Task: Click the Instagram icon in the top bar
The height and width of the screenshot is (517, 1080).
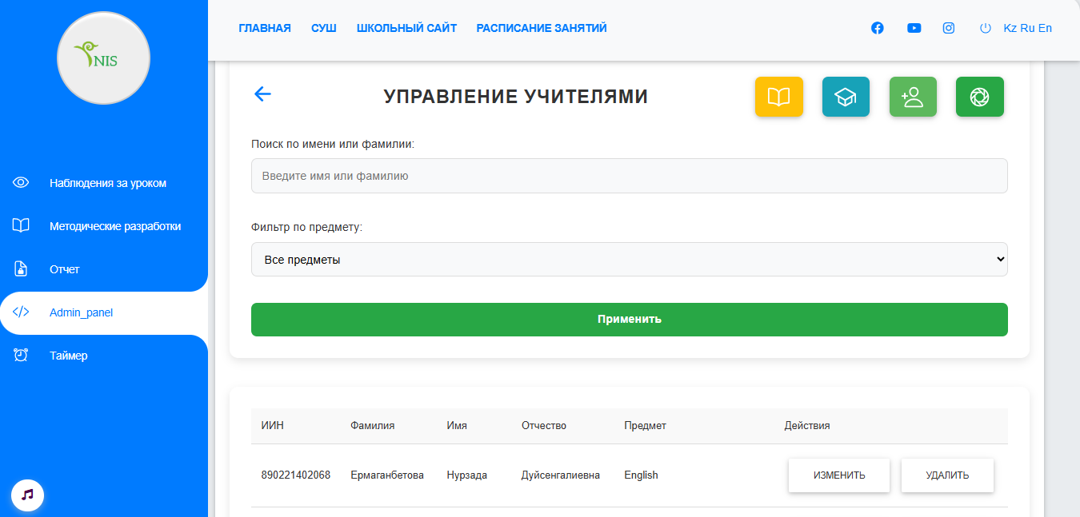Action: [948, 27]
